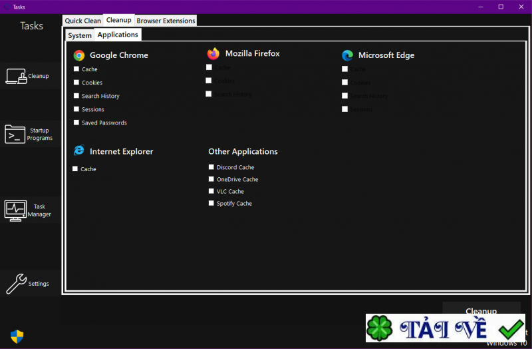Click the Mozilla Firefox logo icon
The image size is (532, 349).
coord(213,54)
